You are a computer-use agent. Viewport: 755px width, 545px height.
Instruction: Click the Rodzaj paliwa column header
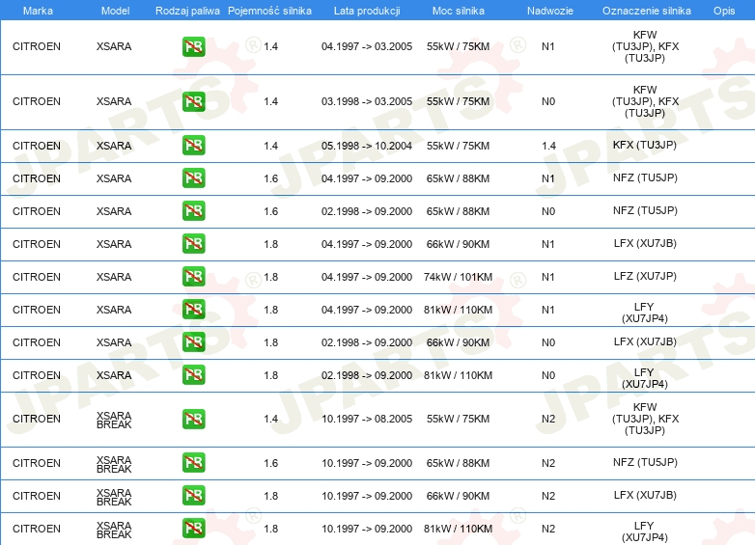[x=187, y=11]
